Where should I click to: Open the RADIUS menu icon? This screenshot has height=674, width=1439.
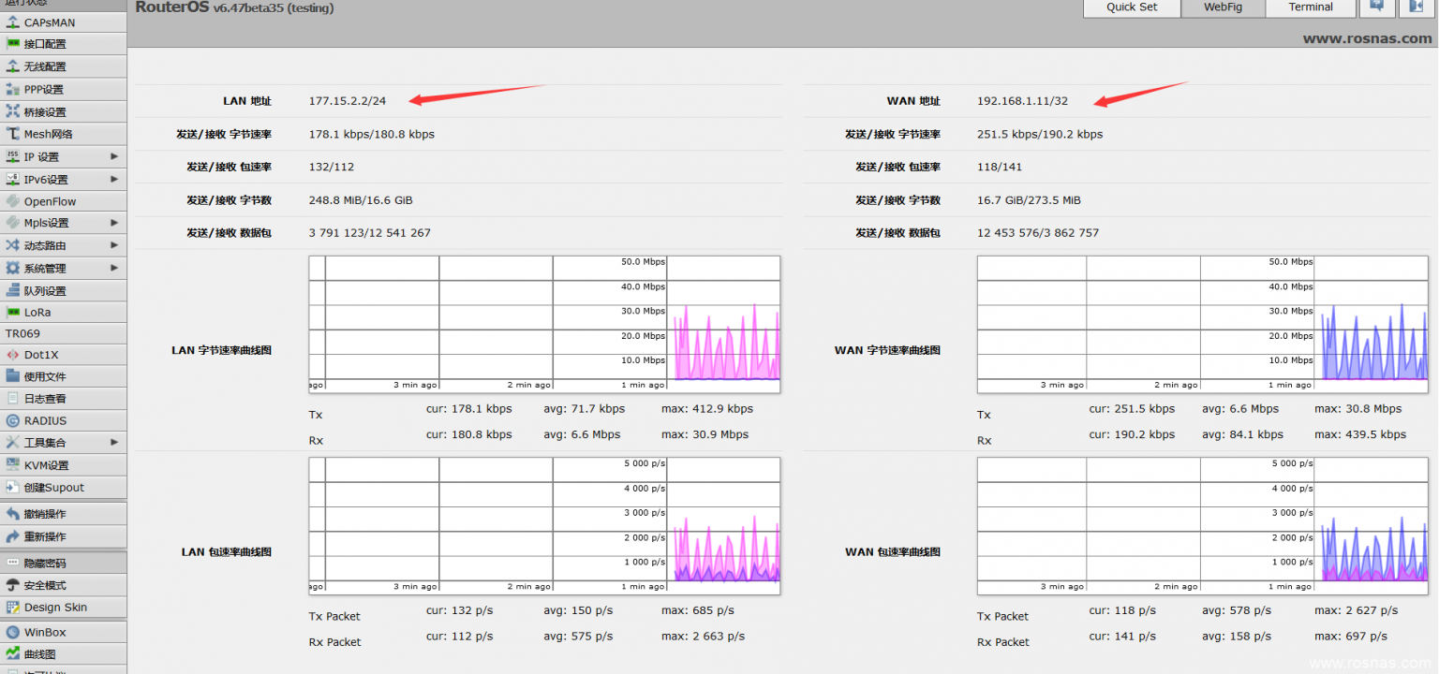click(x=13, y=420)
